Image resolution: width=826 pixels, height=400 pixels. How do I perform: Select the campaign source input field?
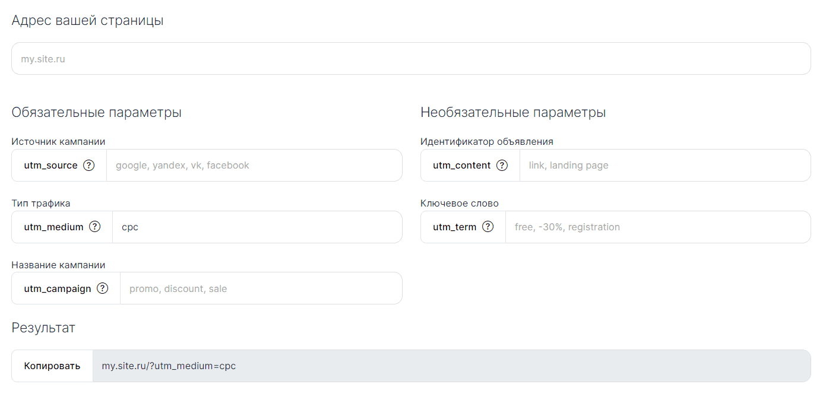tap(255, 165)
